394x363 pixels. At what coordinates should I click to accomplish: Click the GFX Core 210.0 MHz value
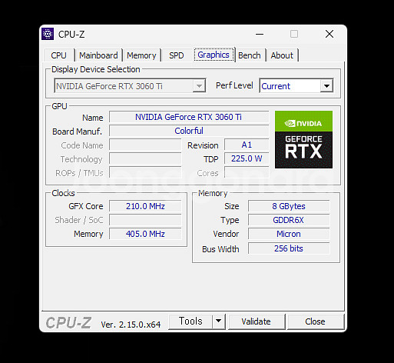click(145, 206)
